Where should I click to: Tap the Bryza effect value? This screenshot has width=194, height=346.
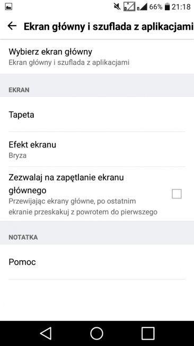click(x=17, y=155)
